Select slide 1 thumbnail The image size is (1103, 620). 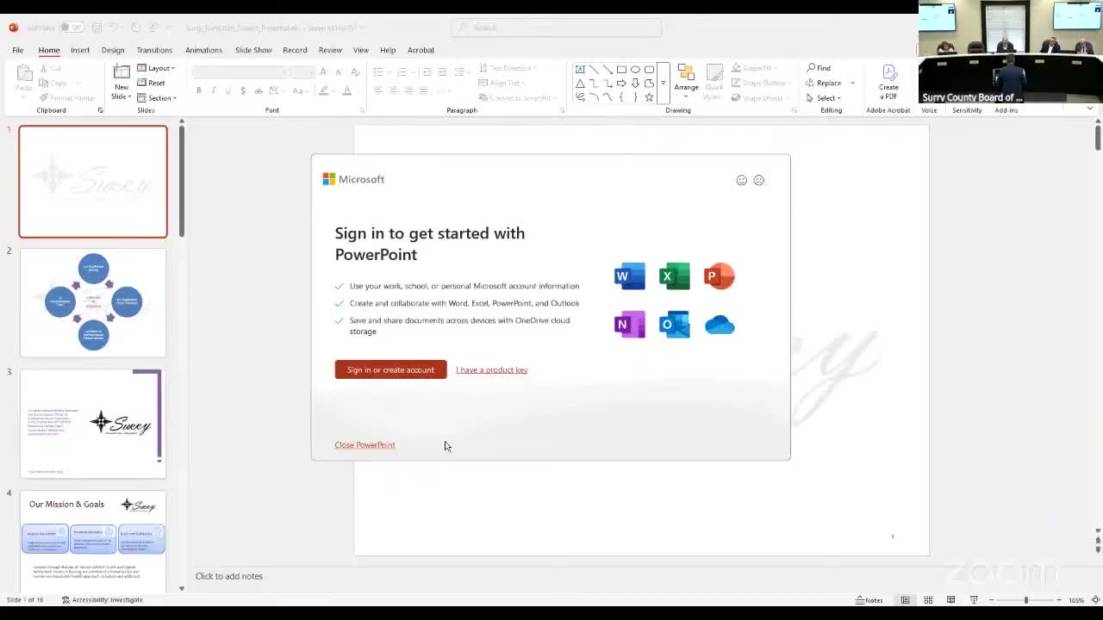(x=93, y=182)
